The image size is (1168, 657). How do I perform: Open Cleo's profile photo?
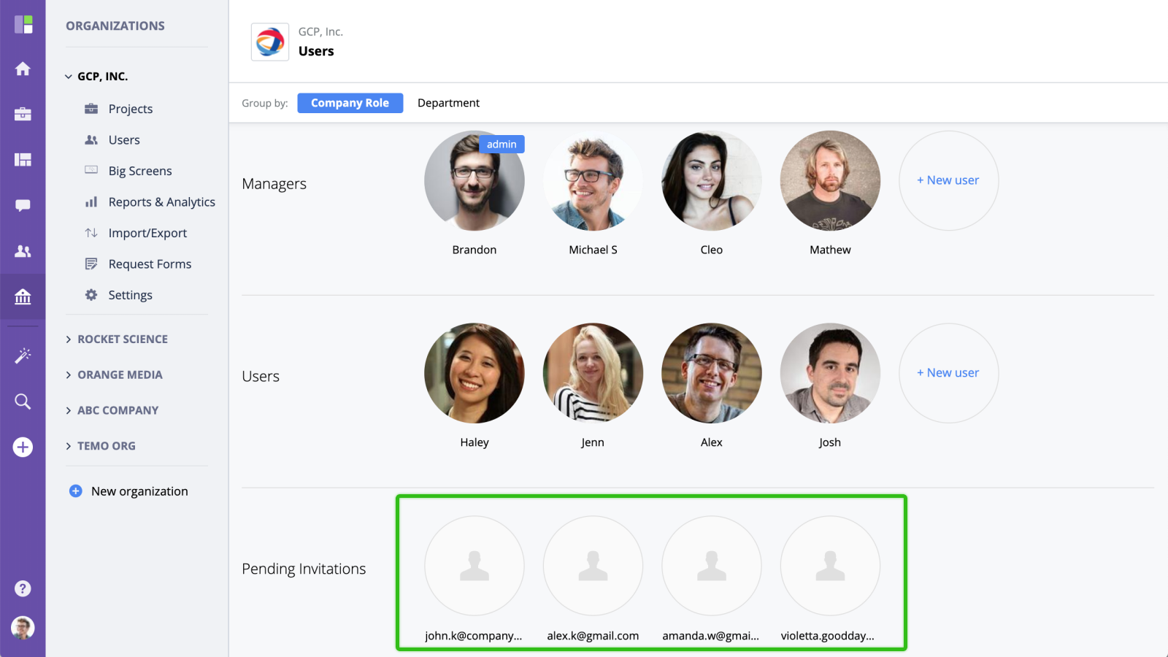pos(712,180)
